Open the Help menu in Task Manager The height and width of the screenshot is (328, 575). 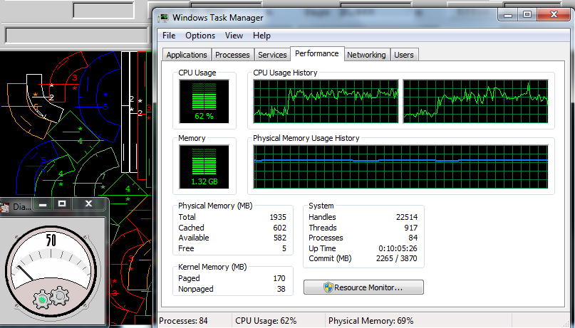click(x=261, y=36)
